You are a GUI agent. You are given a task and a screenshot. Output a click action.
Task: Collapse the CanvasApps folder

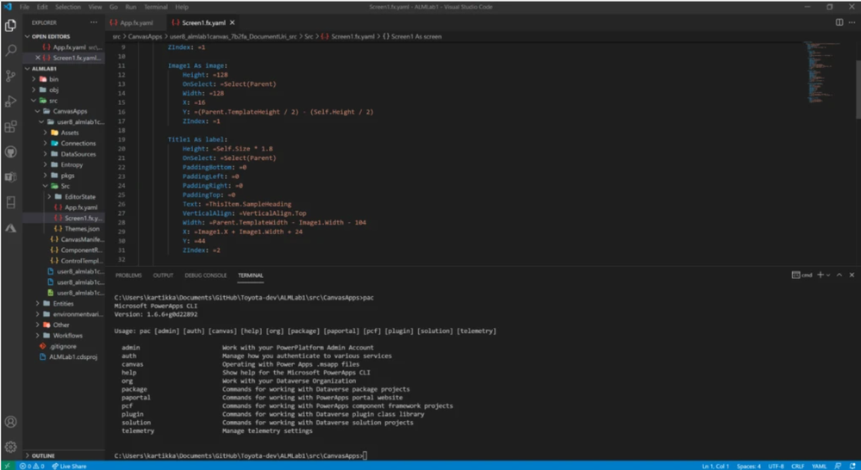point(70,111)
